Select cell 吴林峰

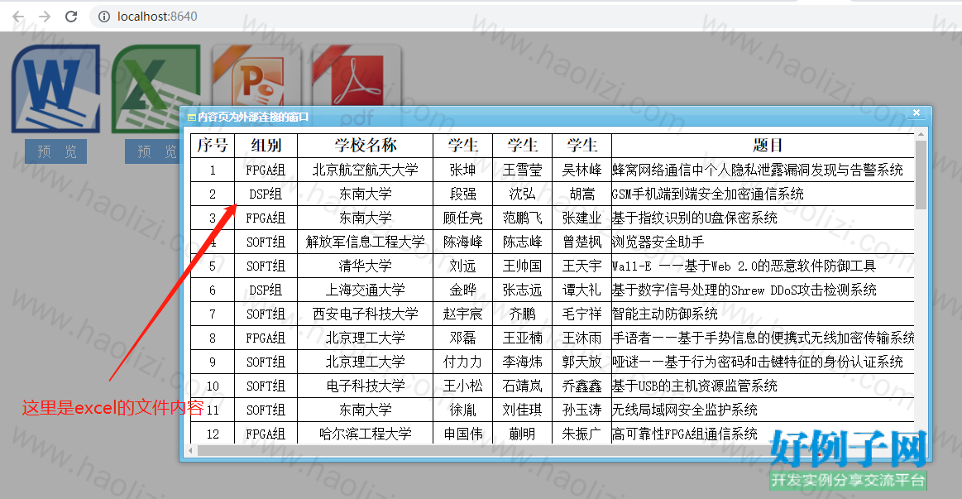(582, 170)
